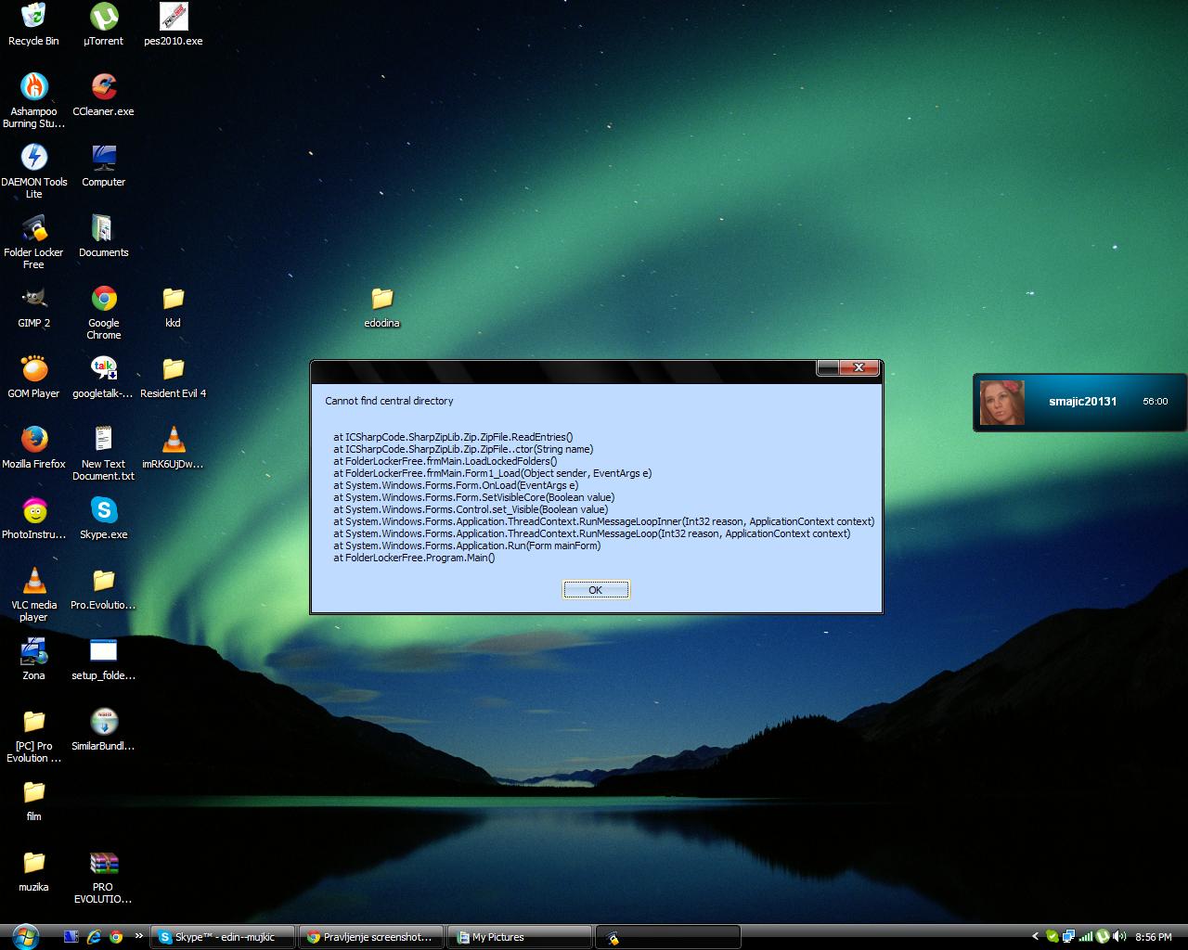Select the kkd folder icon
The height and width of the screenshot is (950, 1188).
tap(174, 307)
